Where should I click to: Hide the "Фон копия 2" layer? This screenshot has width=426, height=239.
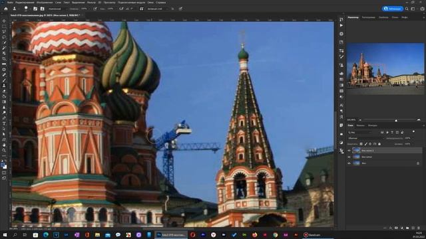pos(349,151)
